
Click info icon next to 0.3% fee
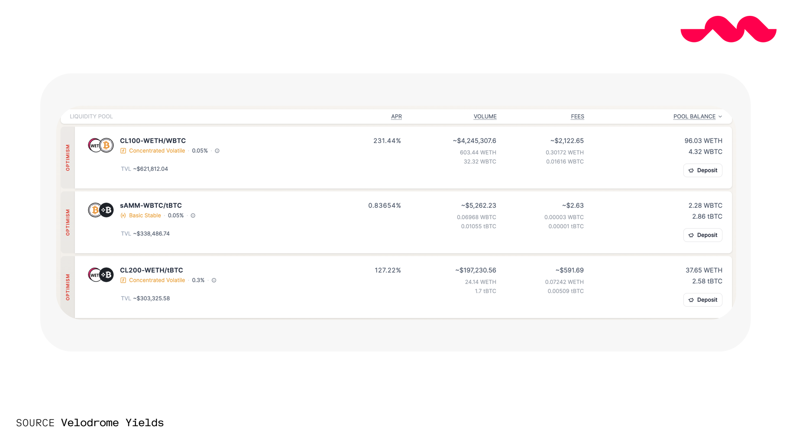pyautogui.click(x=214, y=280)
